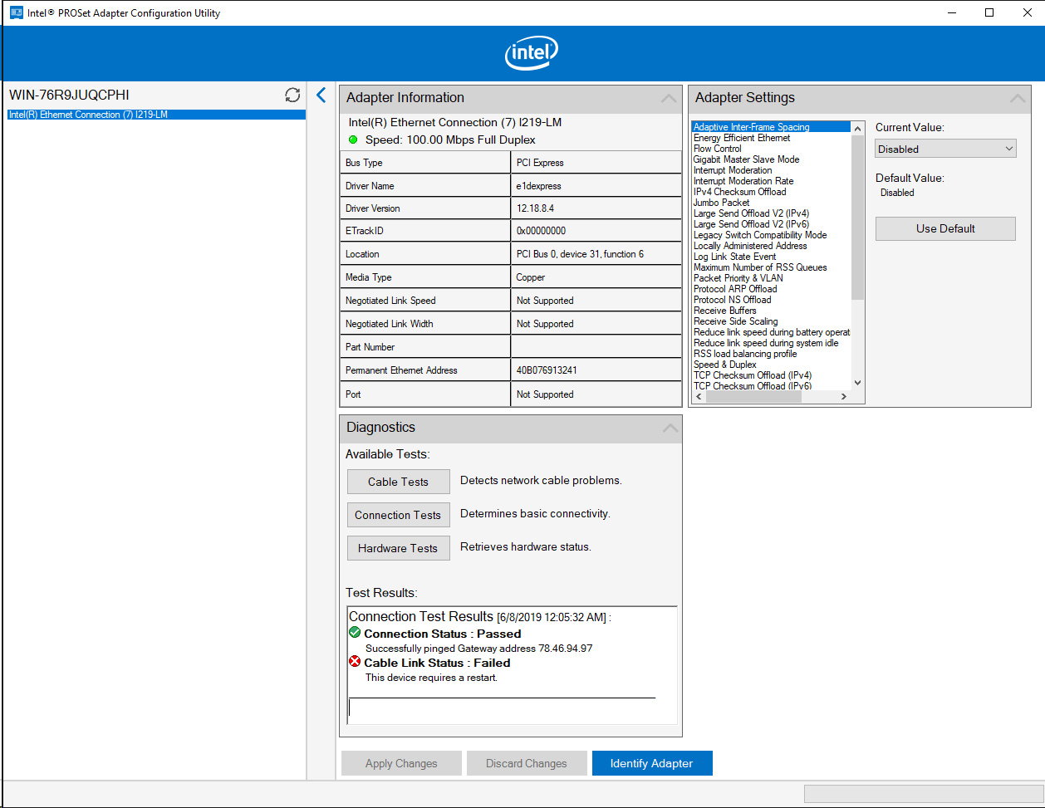The width and height of the screenshot is (1045, 808).
Task: Click the WIN-76R9JUQCPHI computer name
Action: (69, 95)
